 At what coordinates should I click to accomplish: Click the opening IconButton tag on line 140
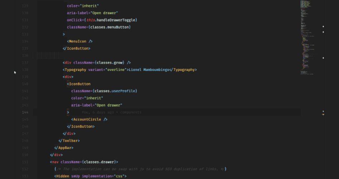[x=79, y=84]
